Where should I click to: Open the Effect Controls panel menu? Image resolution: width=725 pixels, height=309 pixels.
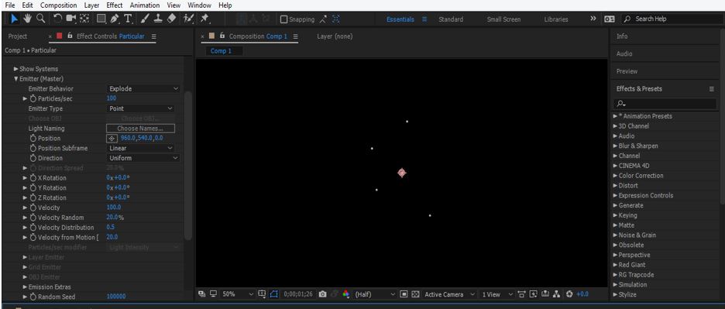click(154, 36)
